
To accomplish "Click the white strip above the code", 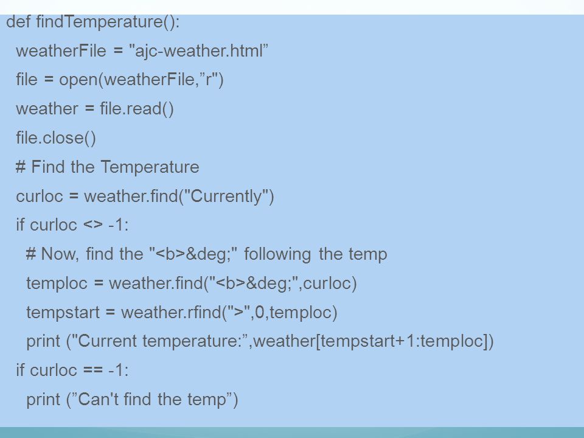I will click(x=292, y=7).
